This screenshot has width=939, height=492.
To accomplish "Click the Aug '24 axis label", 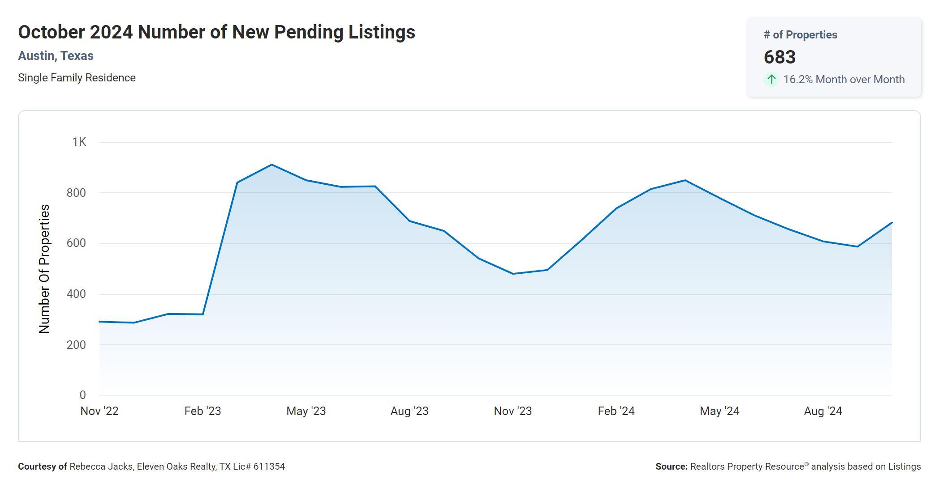I will 823,411.
